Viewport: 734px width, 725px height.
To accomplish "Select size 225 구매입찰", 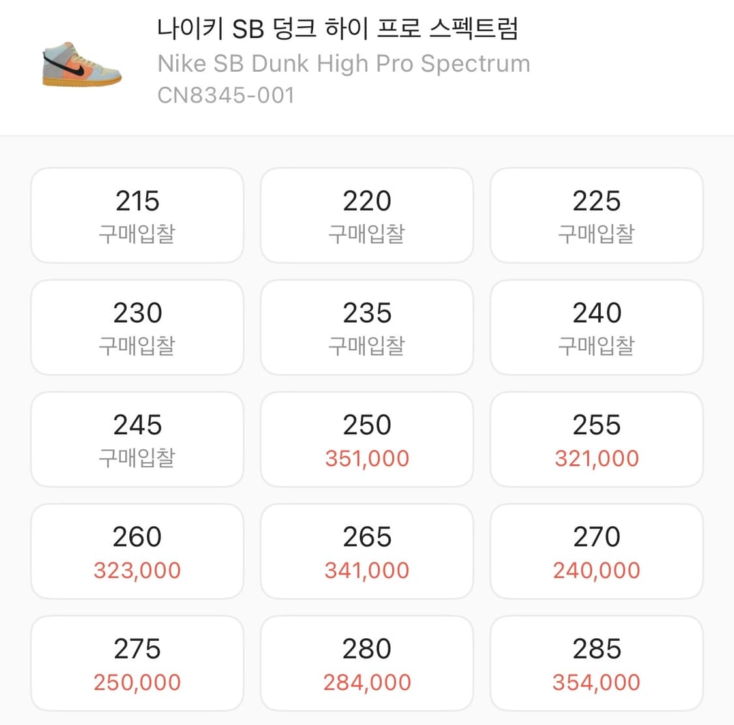I will [596, 215].
